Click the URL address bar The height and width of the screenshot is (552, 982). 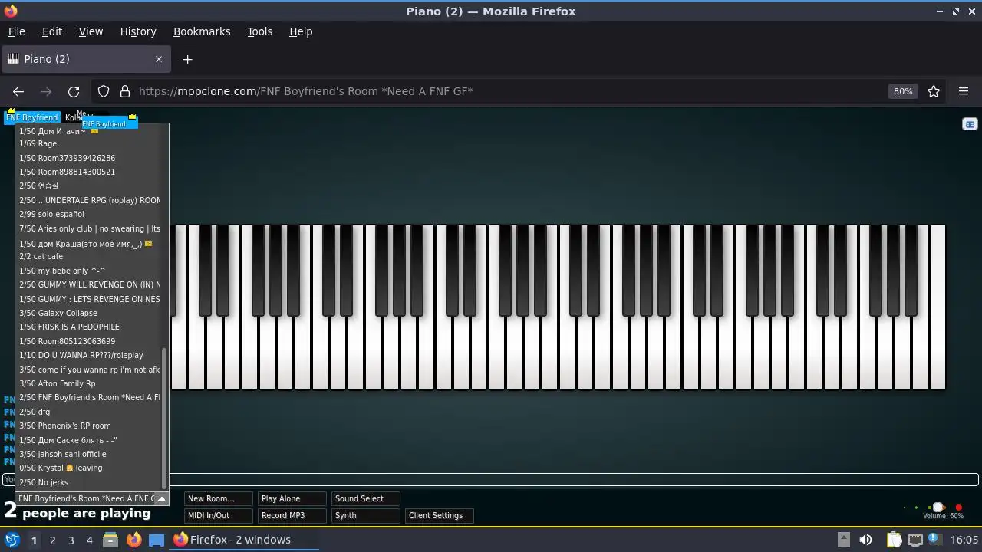click(506, 91)
